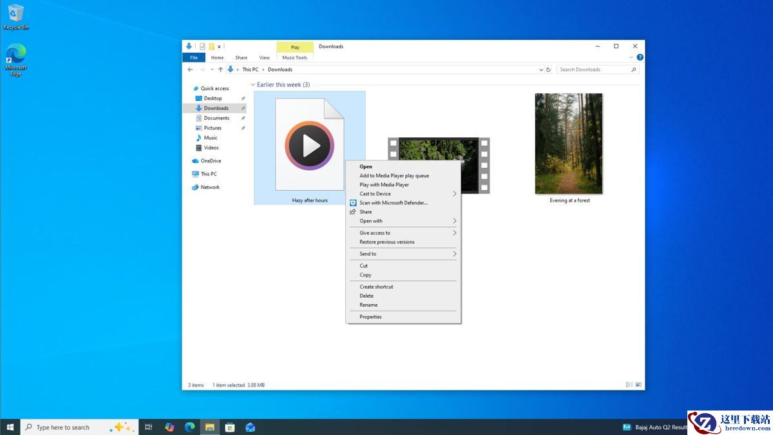The image size is (773, 435).
Task: Switch to the Large icons view button
Action: [638, 385]
